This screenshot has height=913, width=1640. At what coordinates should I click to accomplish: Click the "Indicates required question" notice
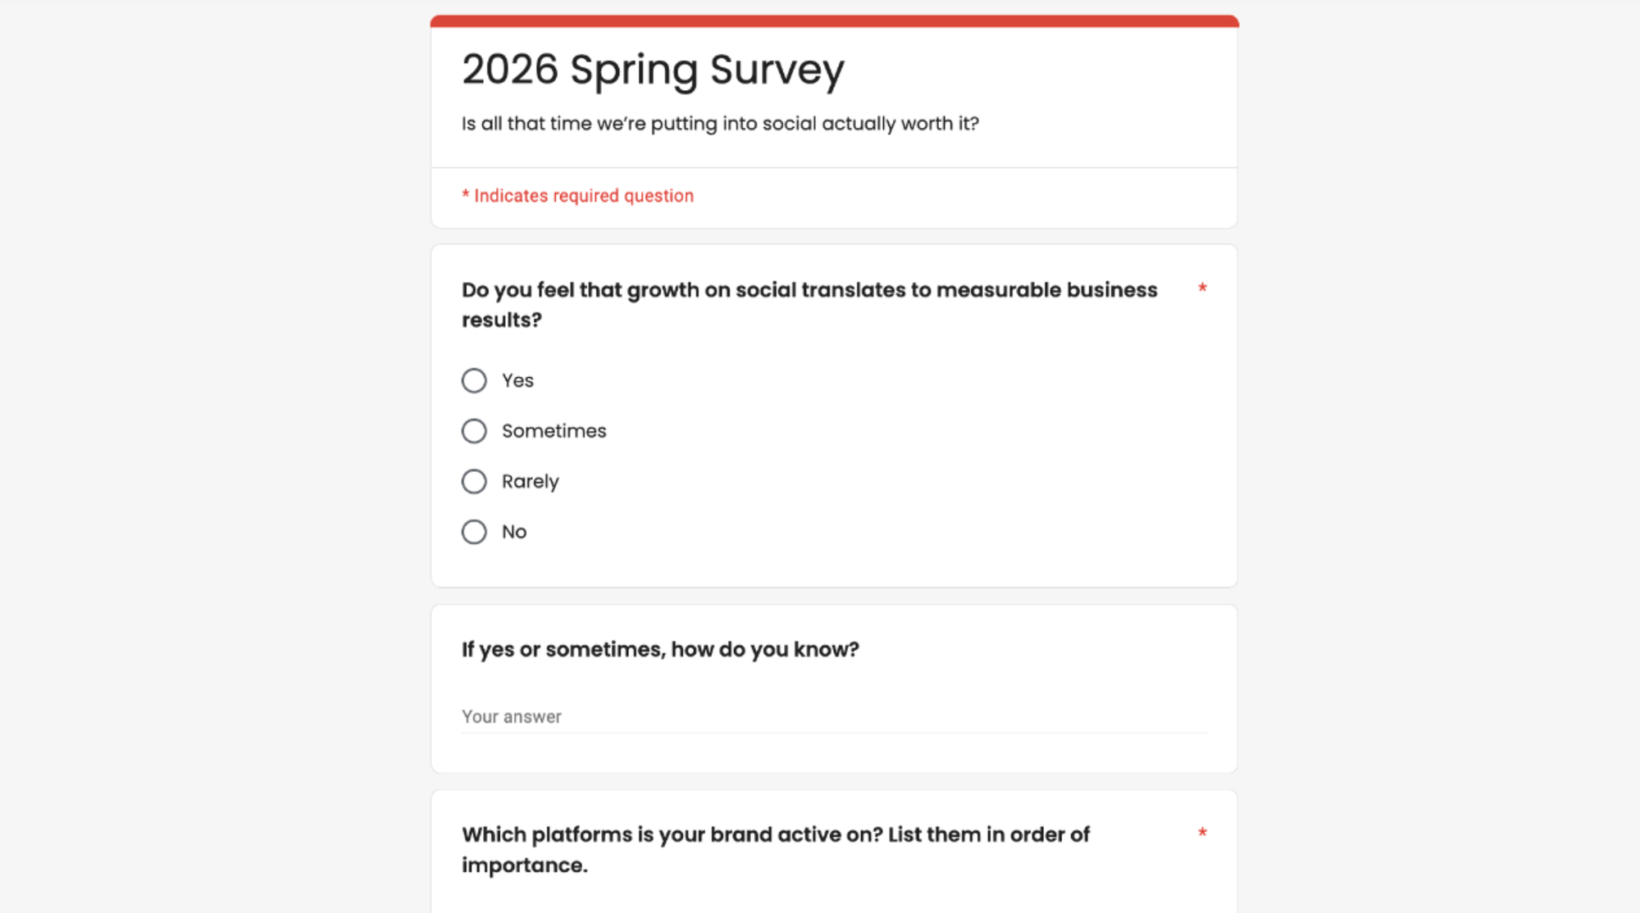(x=583, y=196)
